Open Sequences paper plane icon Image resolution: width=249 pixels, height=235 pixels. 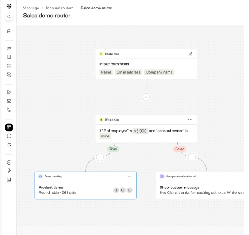point(9,92)
